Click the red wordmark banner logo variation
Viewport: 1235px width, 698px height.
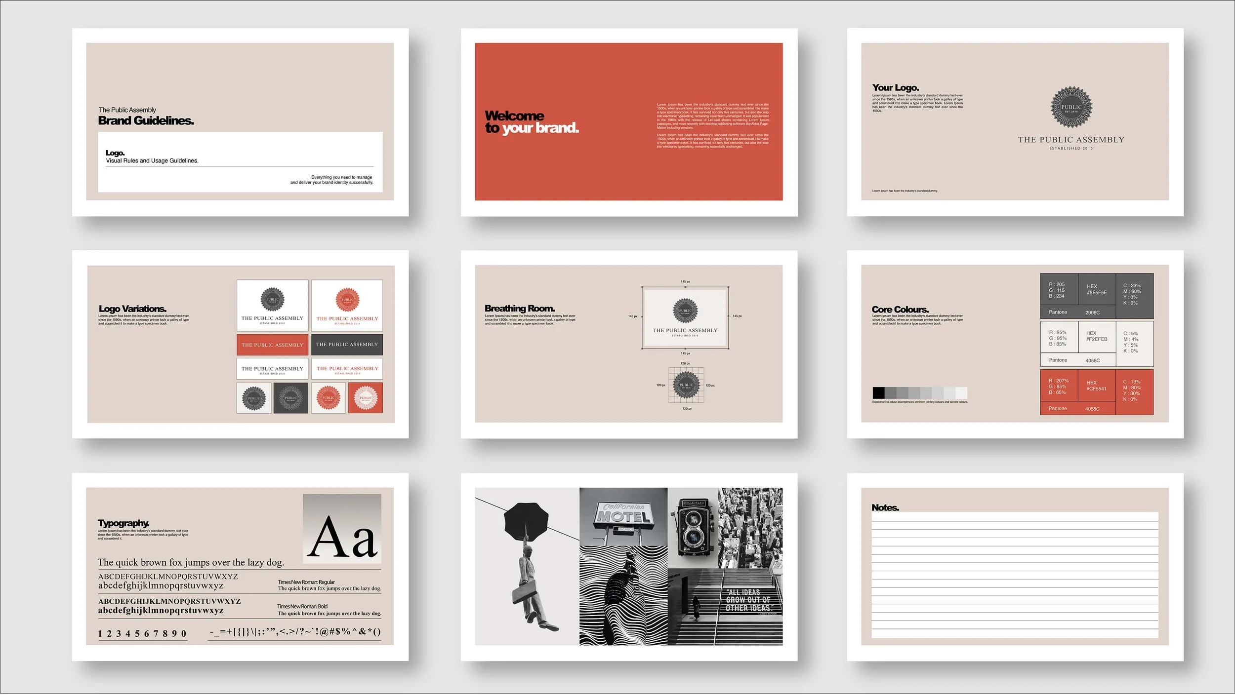click(x=272, y=345)
